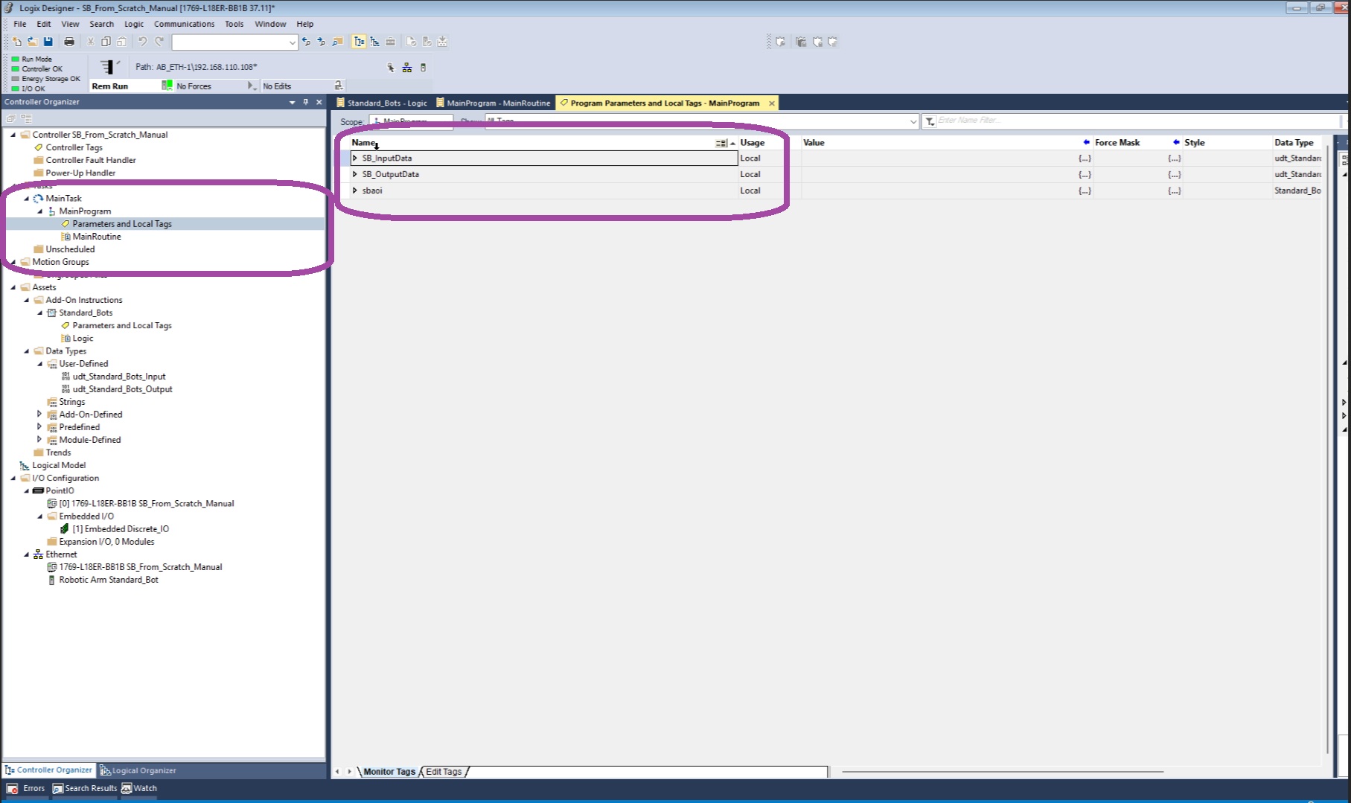
Task: Toggle the Controller Organizer toolbar icon
Action: pos(359,42)
